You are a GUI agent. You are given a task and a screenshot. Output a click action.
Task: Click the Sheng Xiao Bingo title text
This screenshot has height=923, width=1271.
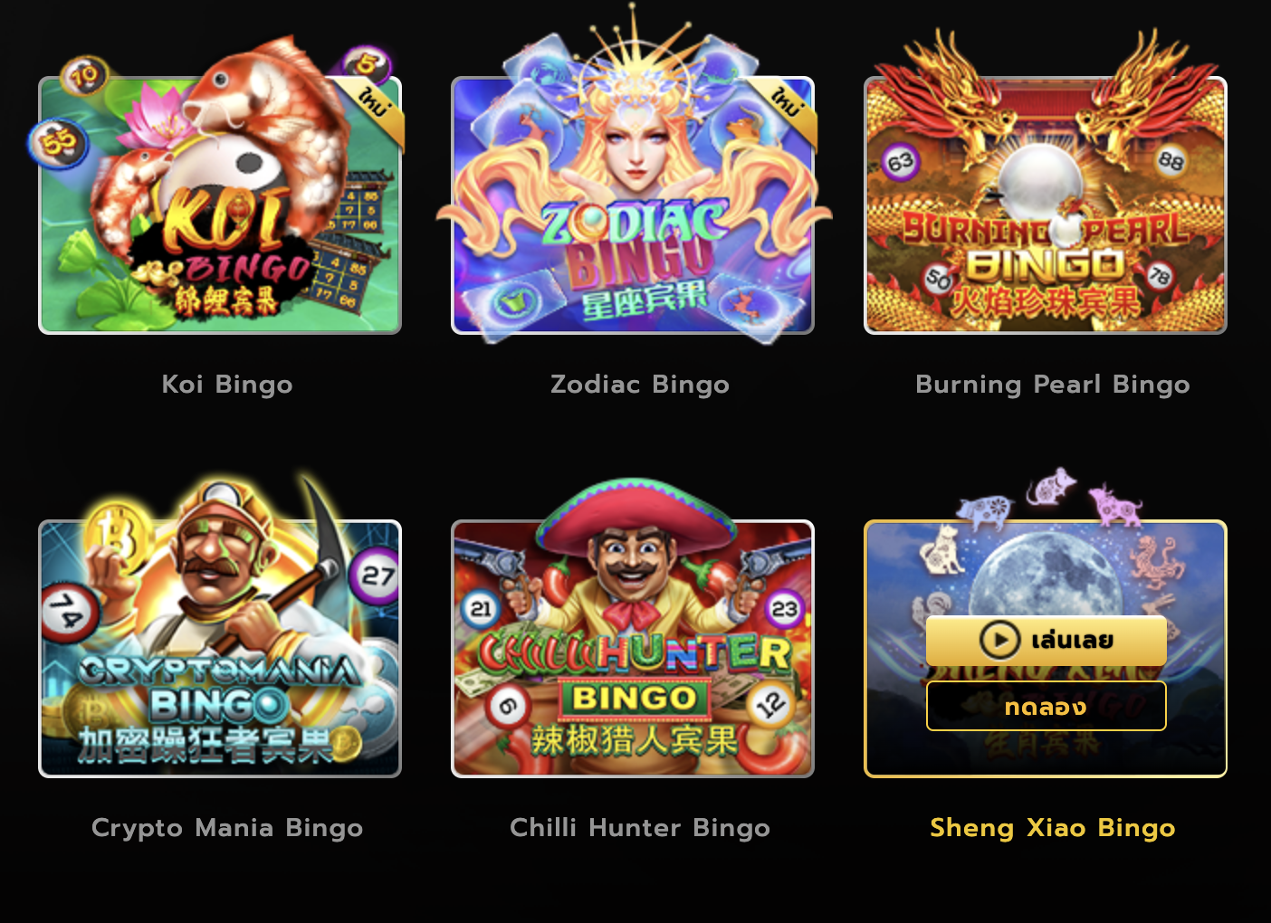click(1053, 828)
